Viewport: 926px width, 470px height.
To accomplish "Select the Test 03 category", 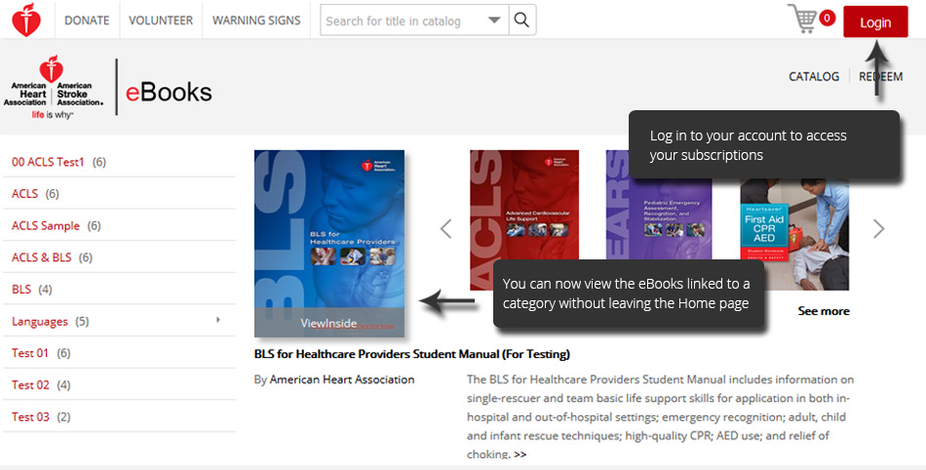I will pyautogui.click(x=30, y=417).
